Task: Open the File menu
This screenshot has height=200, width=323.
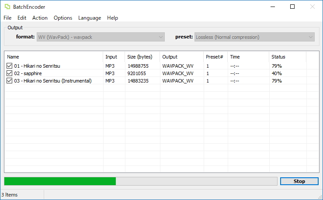Action: point(7,18)
